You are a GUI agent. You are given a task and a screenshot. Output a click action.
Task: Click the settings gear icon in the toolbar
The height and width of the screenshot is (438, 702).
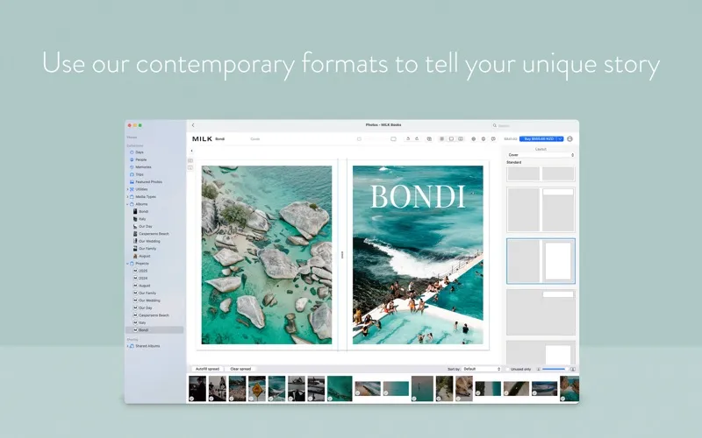click(x=474, y=139)
